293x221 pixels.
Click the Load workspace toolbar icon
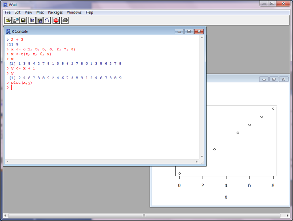click(15, 20)
